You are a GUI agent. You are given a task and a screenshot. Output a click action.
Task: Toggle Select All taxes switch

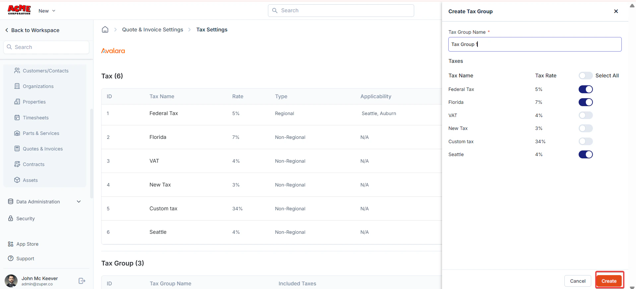tap(586, 75)
